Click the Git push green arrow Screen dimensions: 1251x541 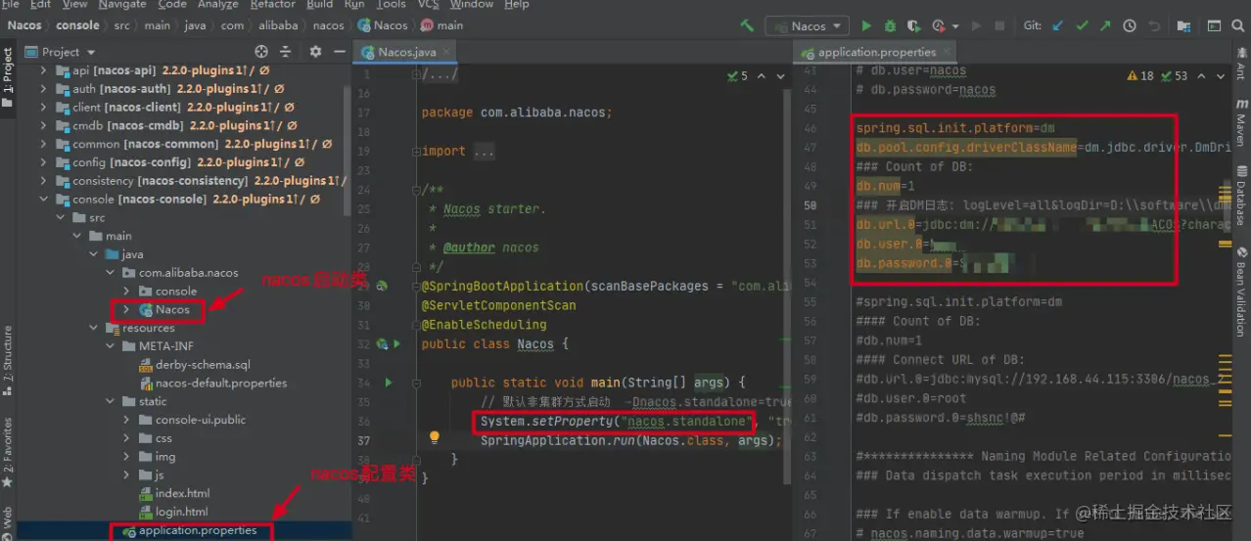1105,25
